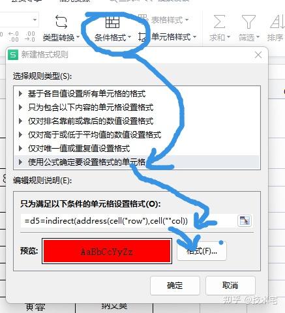Click the 排序 sort icon
The height and width of the screenshot is (313, 285).
[x=278, y=22]
